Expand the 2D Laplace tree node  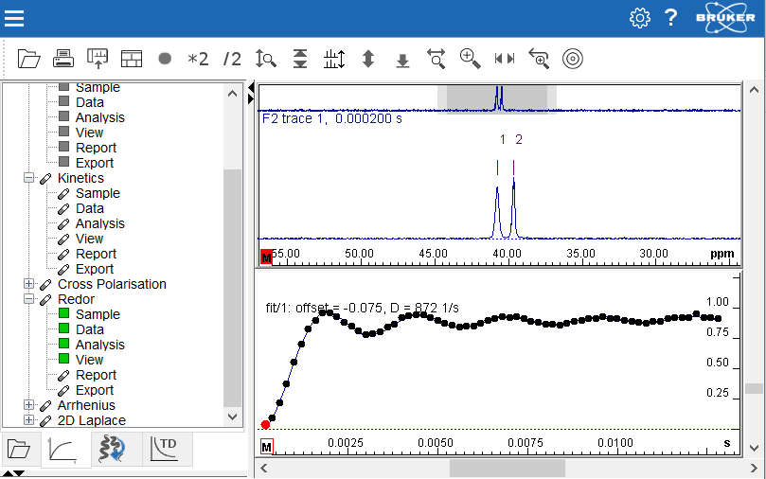[x=28, y=420]
